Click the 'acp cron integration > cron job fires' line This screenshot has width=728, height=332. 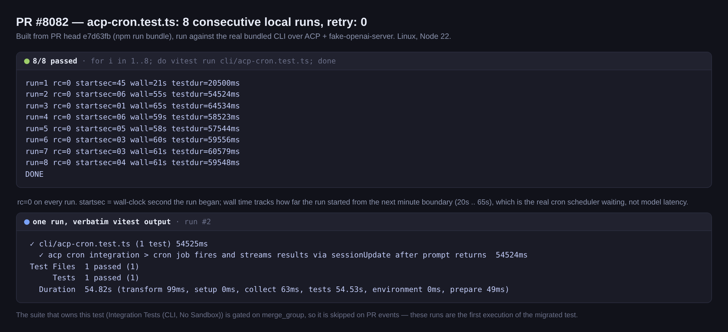pos(283,255)
